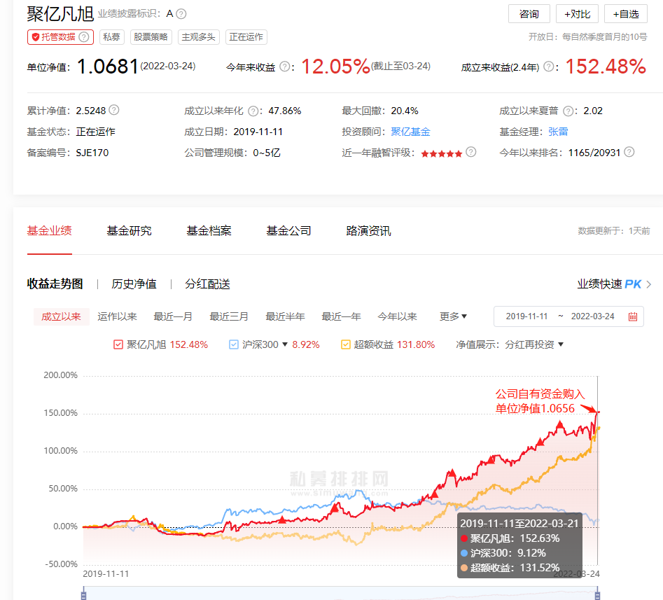Click the help icon after 今年以来排名 1165/20931
Image resolution: width=663 pixels, height=600 pixels.
click(629, 152)
